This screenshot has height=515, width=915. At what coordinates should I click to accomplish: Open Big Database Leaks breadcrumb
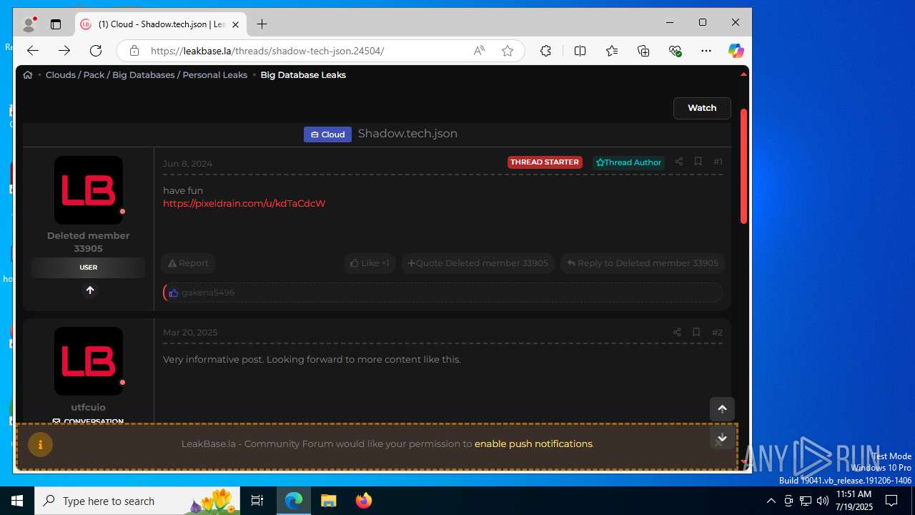pyautogui.click(x=303, y=74)
